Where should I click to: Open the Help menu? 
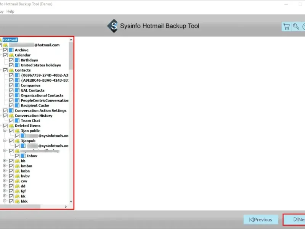click(x=10, y=11)
